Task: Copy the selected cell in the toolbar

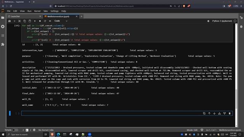Action: (24, 21)
